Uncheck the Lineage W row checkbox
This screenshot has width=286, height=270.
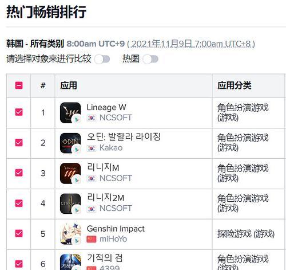click(19, 112)
